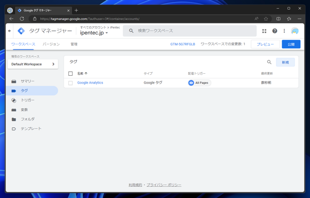
Task: Click the browser address bar URL
Action: click(90, 19)
